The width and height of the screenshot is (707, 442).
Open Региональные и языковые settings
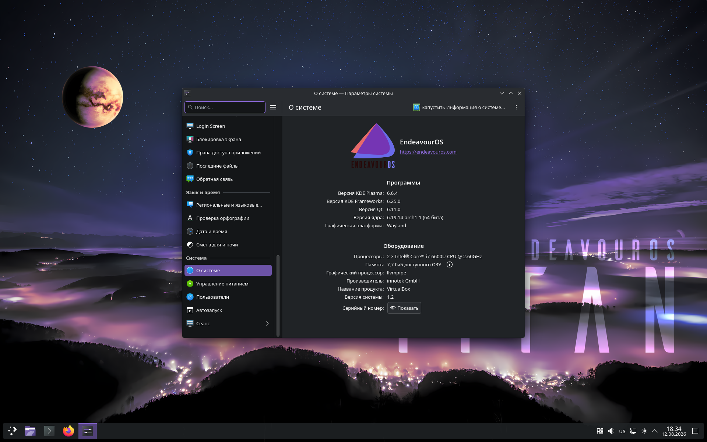pyautogui.click(x=228, y=205)
